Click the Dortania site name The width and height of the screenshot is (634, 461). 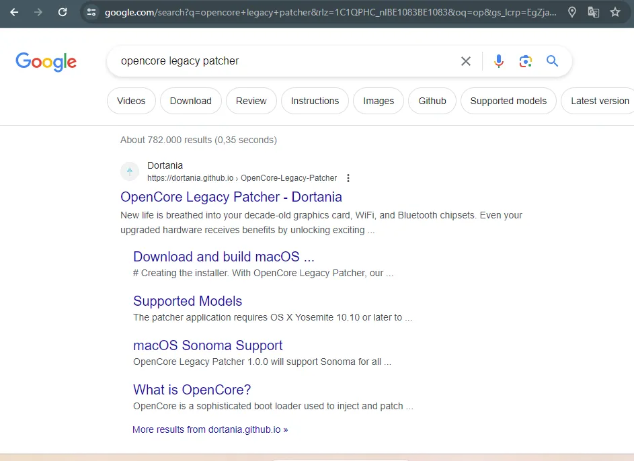(x=165, y=166)
